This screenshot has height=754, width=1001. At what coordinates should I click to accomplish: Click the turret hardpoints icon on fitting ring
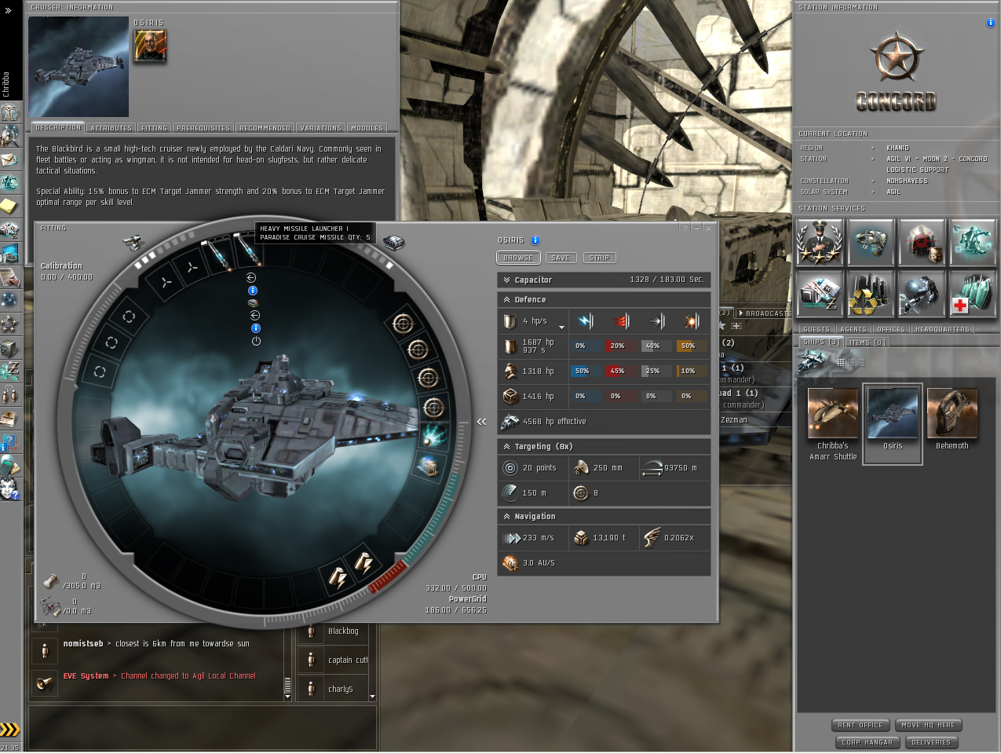133,243
